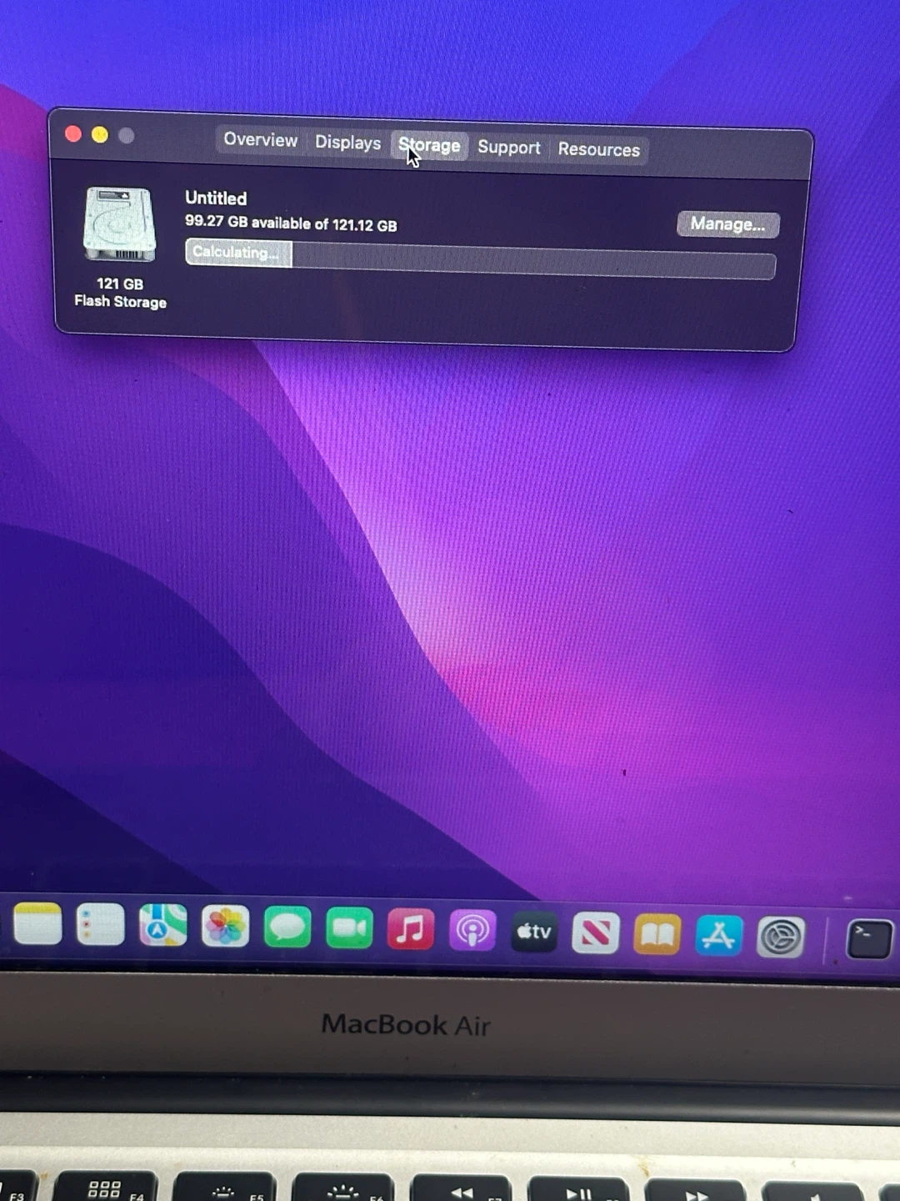
Task: Click the Calculating storage usage bar
Action: coord(480,259)
